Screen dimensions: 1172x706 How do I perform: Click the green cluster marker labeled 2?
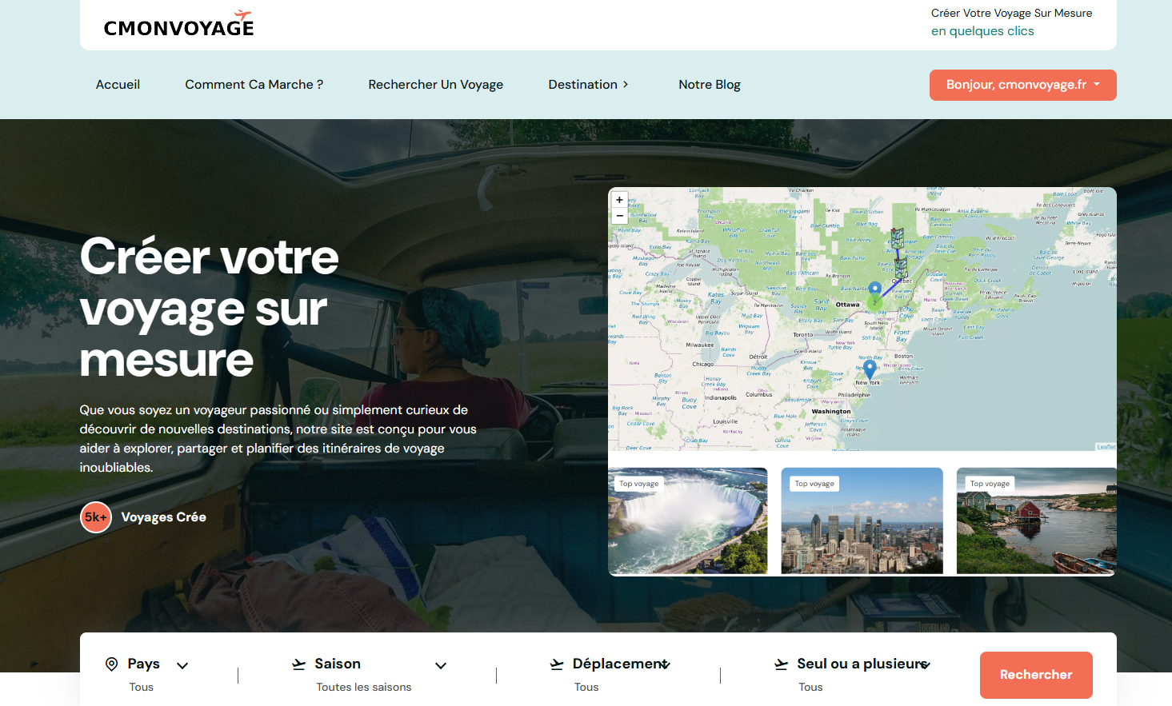point(874,302)
